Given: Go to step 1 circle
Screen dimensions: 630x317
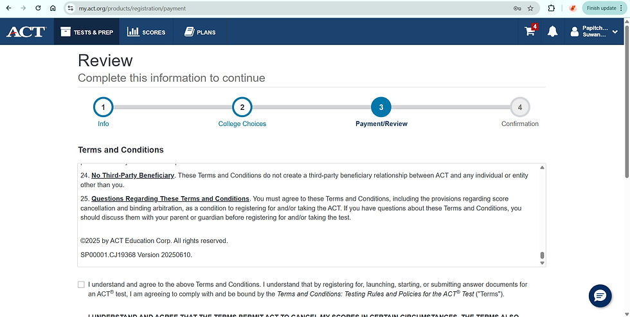Looking at the screenshot, I should tap(104, 107).
